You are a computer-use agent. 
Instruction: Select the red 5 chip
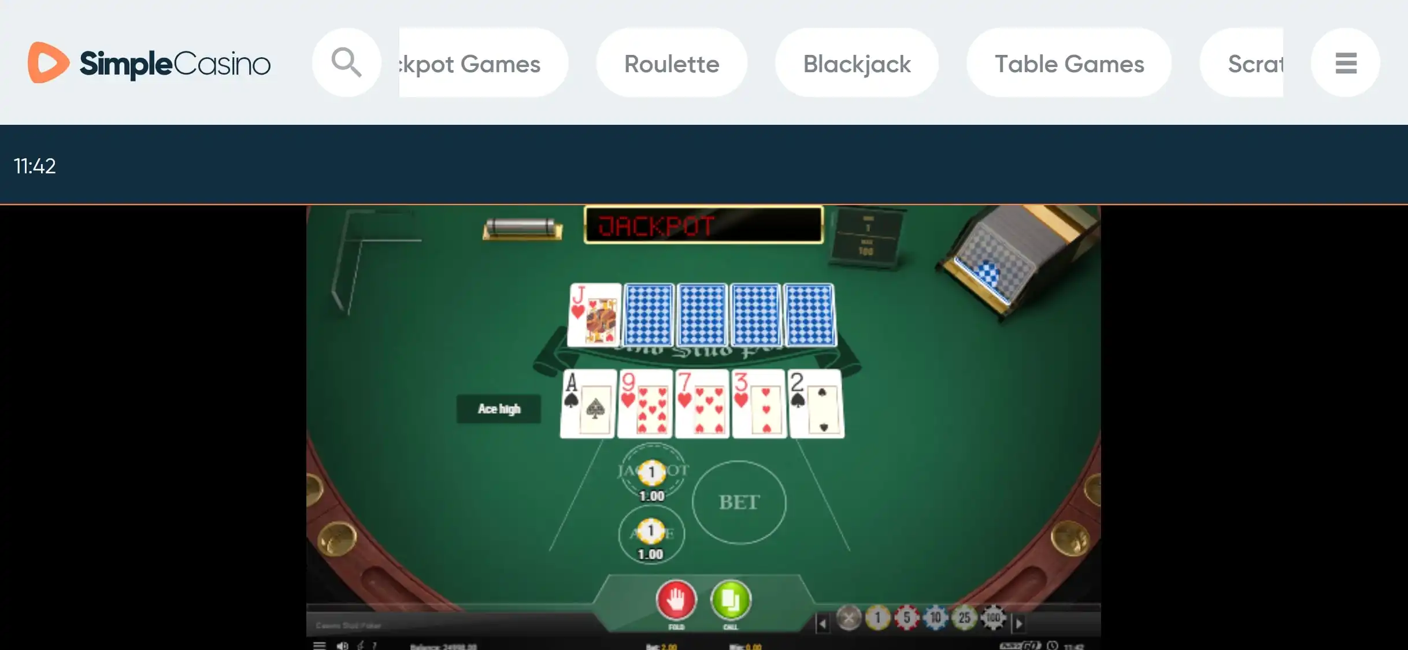(x=906, y=618)
